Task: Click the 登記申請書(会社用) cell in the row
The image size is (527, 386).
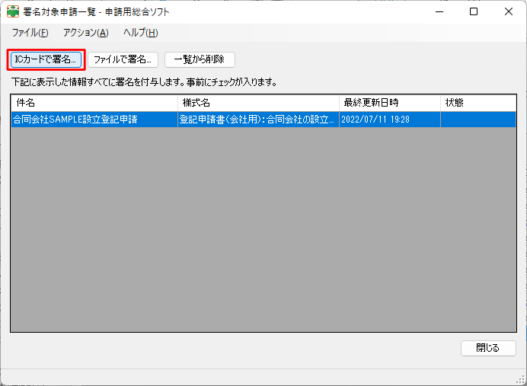Action: click(257, 120)
